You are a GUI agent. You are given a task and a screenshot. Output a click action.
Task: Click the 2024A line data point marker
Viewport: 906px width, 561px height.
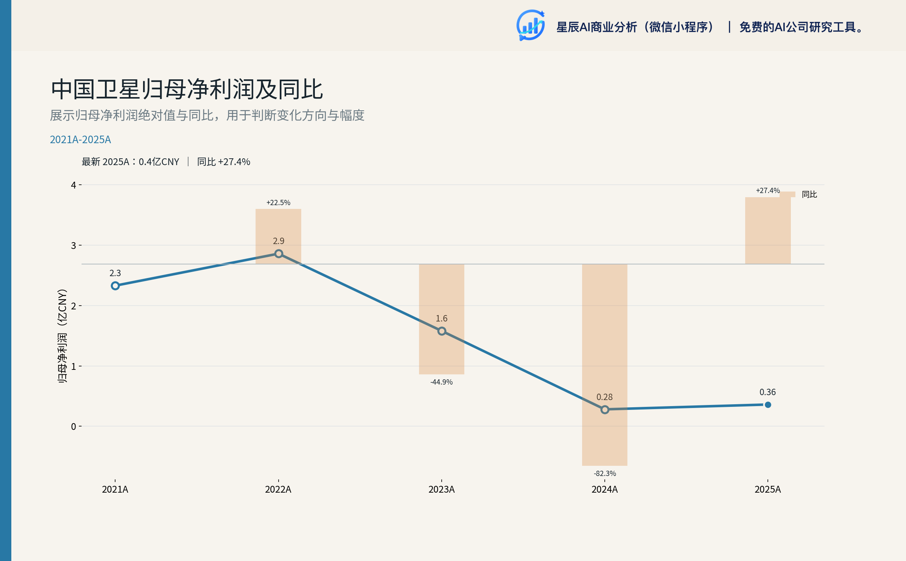coord(605,410)
